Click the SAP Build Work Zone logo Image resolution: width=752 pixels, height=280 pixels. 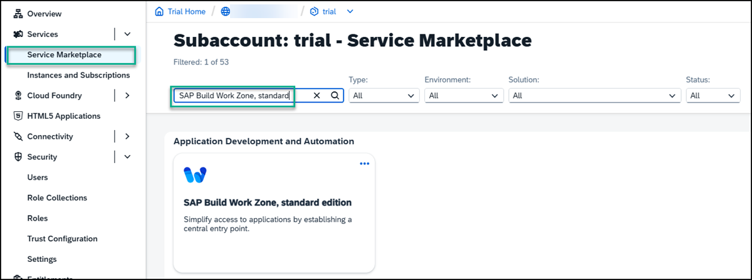pyautogui.click(x=195, y=175)
